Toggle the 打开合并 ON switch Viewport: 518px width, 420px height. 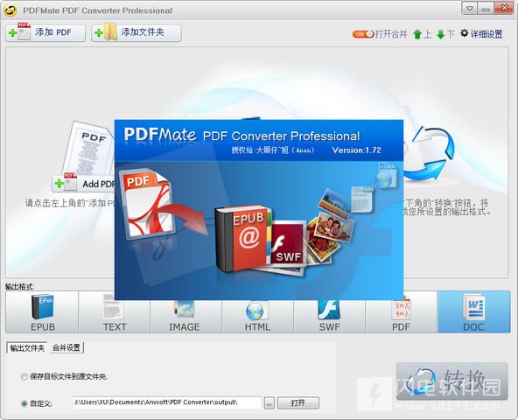[x=363, y=34]
